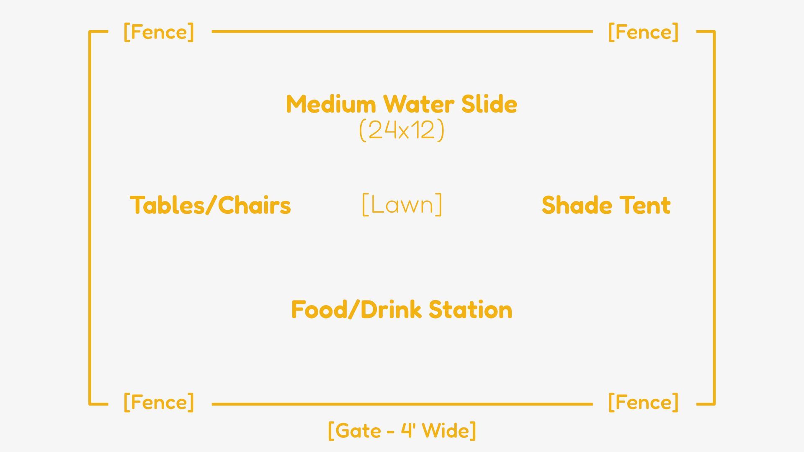804x452 pixels.
Task: Select the [Lawn] label in the center
Action: [402, 205]
